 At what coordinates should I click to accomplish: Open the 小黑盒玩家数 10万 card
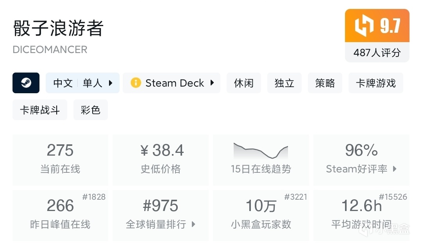pos(261,215)
